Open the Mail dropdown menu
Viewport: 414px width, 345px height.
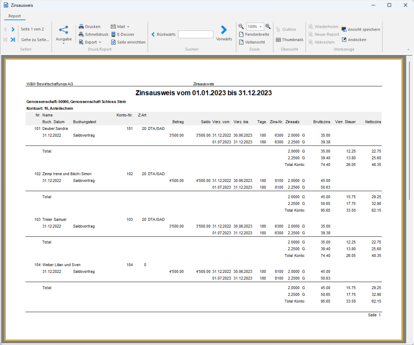[x=120, y=27]
